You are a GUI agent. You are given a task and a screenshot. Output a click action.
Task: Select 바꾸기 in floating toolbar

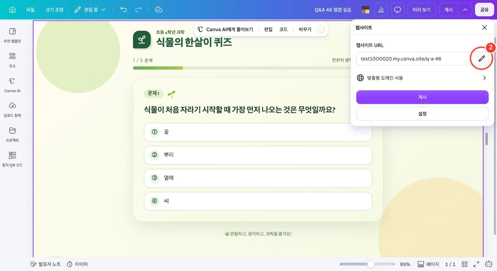point(305,29)
